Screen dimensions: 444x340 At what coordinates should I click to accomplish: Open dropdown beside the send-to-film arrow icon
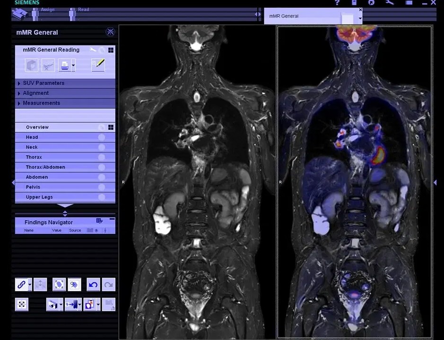tap(80, 305)
